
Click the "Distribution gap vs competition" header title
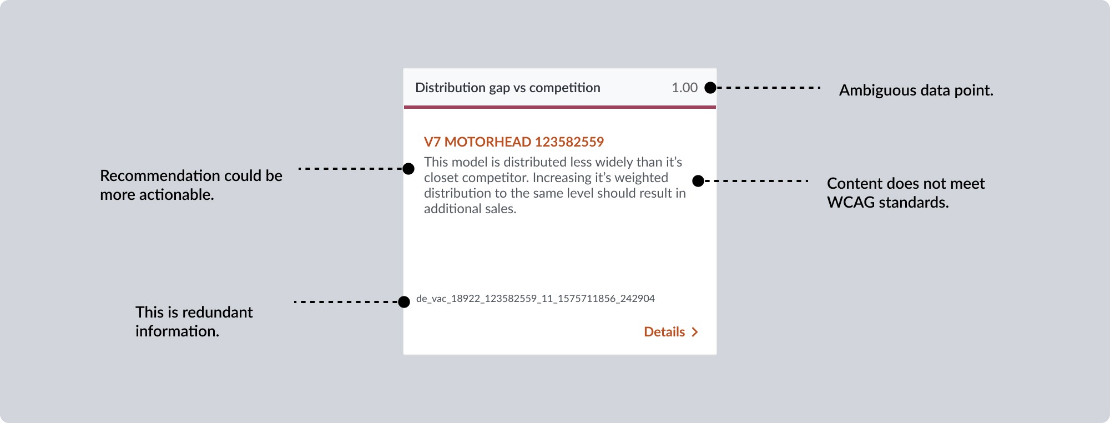507,88
